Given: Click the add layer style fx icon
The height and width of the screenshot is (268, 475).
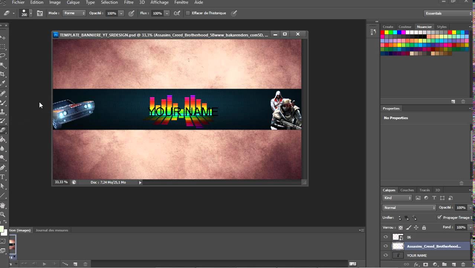Looking at the screenshot, I should point(416,264).
